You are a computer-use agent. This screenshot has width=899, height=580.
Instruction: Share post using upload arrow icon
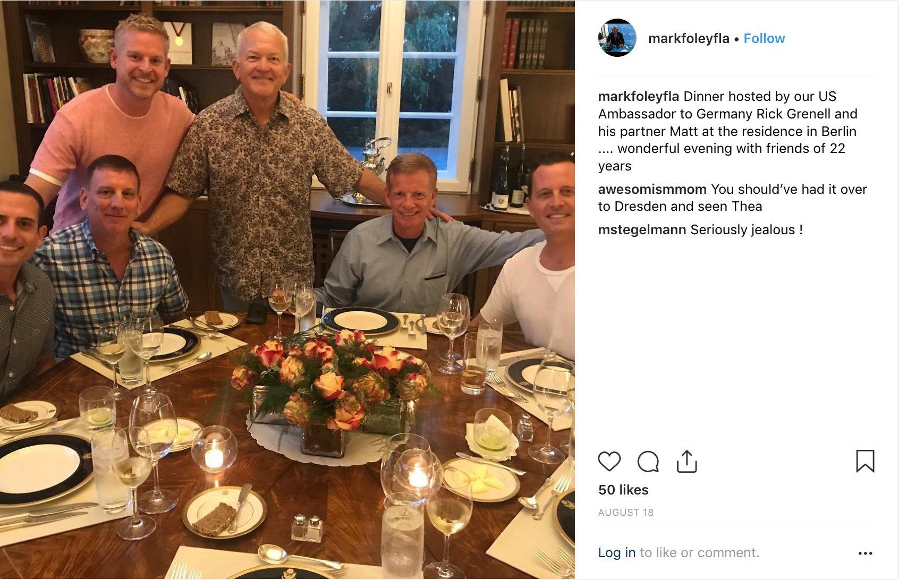pyautogui.click(x=686, y=461)
